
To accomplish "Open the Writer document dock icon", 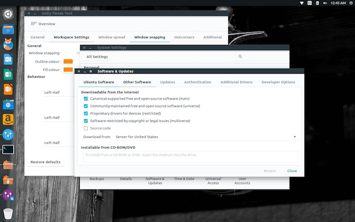I will pos(8,59).
